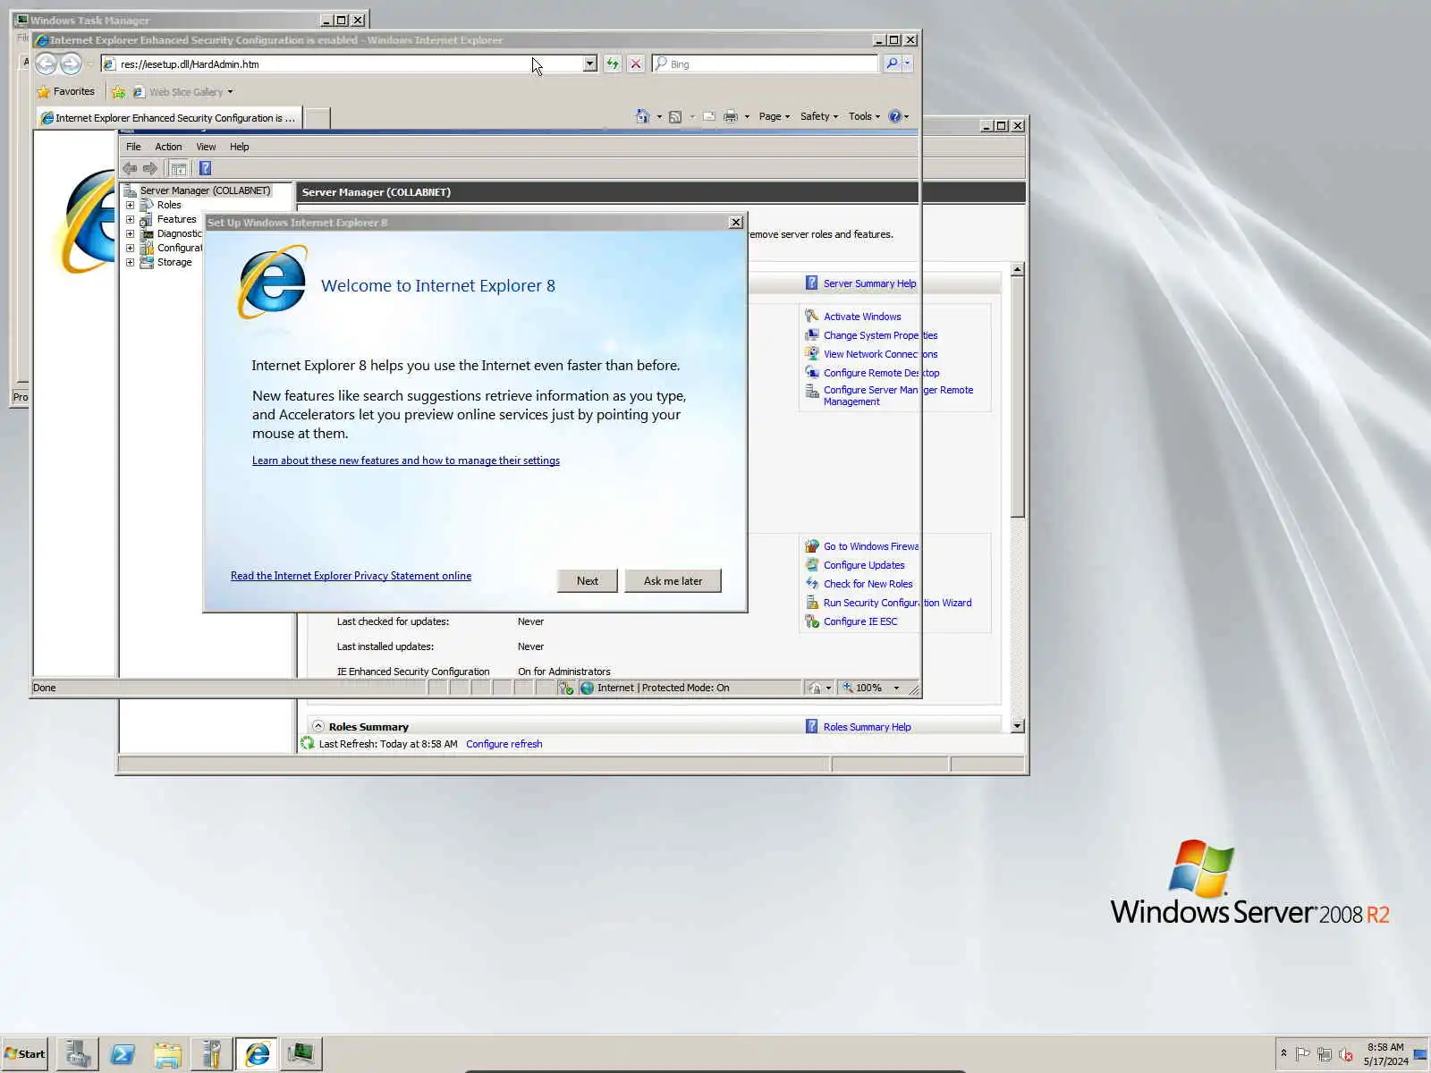Click the IE Stop loading red X

(635, 63)
